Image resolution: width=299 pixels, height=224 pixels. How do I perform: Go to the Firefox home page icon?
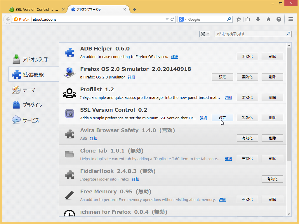pyautogui.click(x=268, y=19)
